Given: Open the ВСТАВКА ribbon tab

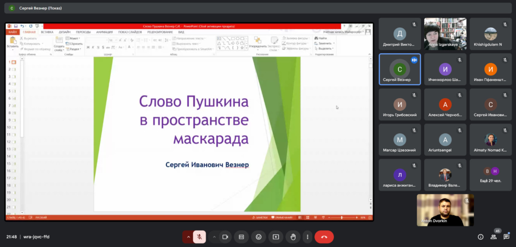Looking at the screenshot, I should point(47,32).
